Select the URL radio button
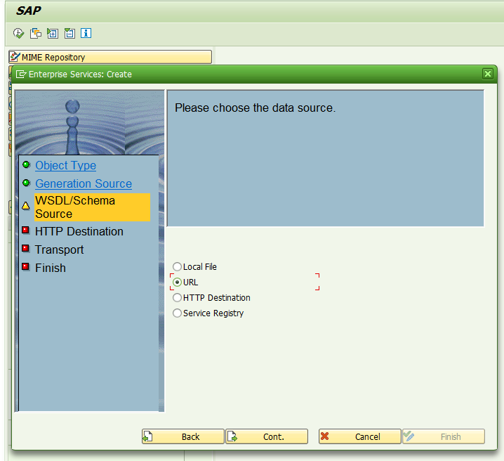Screen dimensions: 504x461 177,282
